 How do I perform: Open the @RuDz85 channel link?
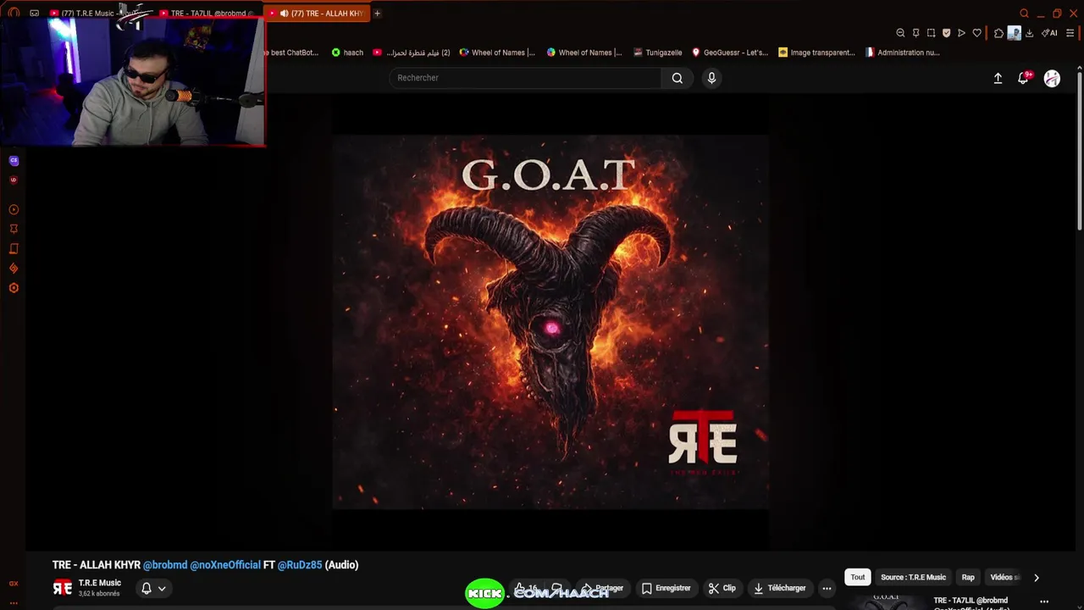(x=300, y=565)
